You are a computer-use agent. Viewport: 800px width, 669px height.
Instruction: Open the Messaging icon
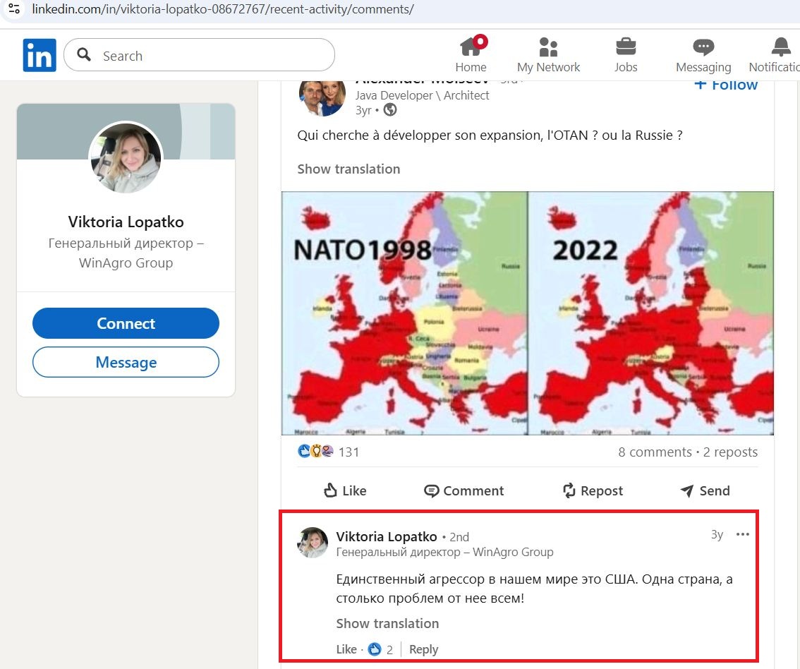point(703,48)
